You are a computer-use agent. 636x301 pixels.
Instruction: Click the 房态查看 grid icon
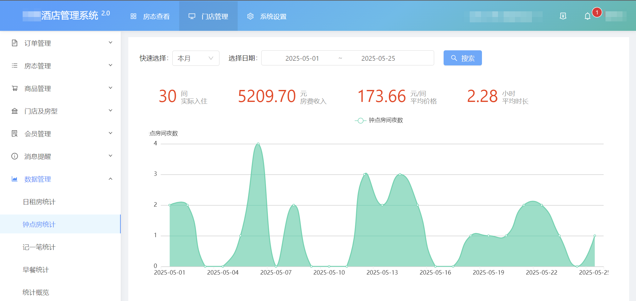point(133,16)
